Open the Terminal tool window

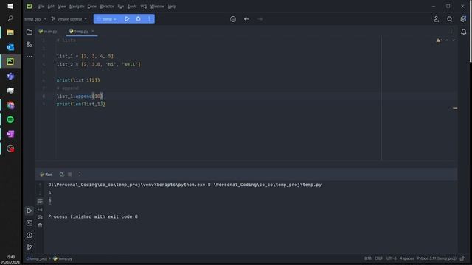pos(29,223)
